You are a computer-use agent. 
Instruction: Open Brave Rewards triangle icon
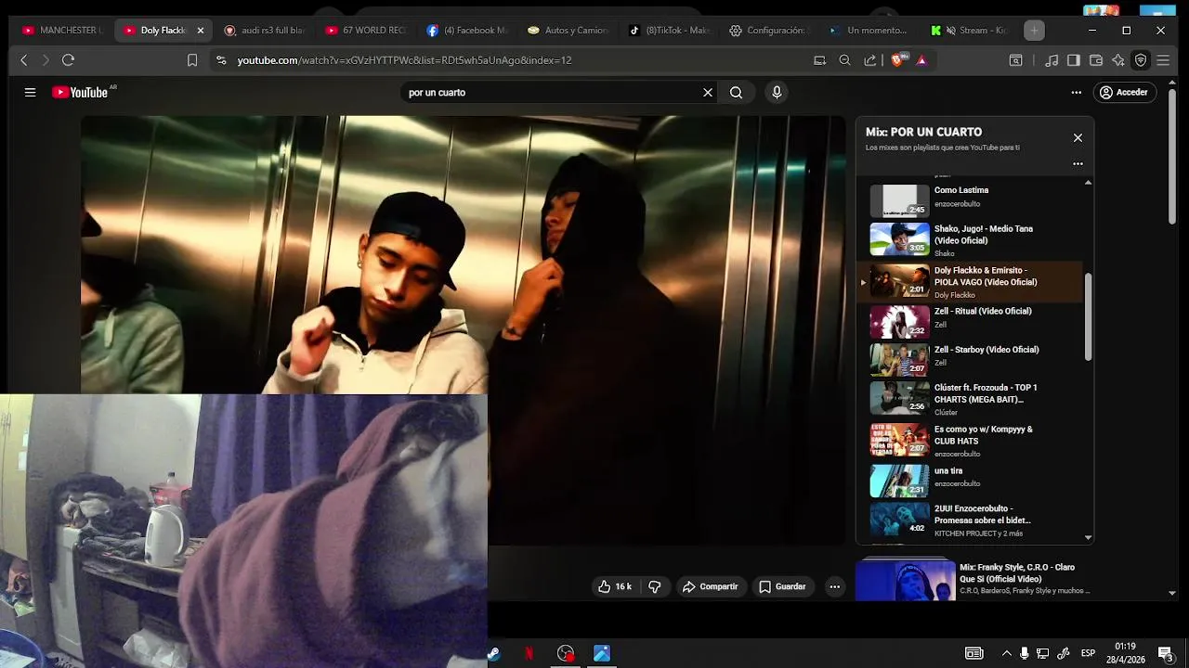click(921, 60)
